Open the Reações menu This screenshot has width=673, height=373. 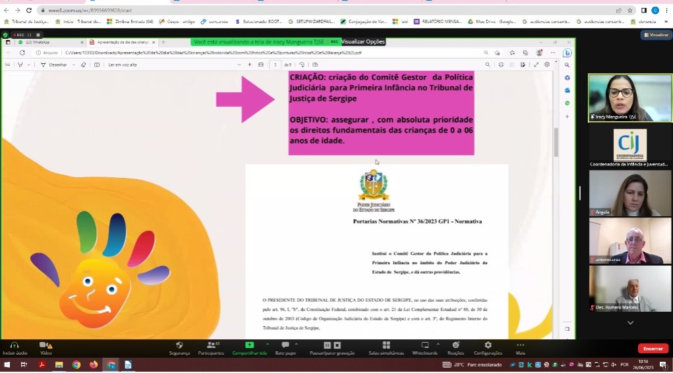point(455,347)
